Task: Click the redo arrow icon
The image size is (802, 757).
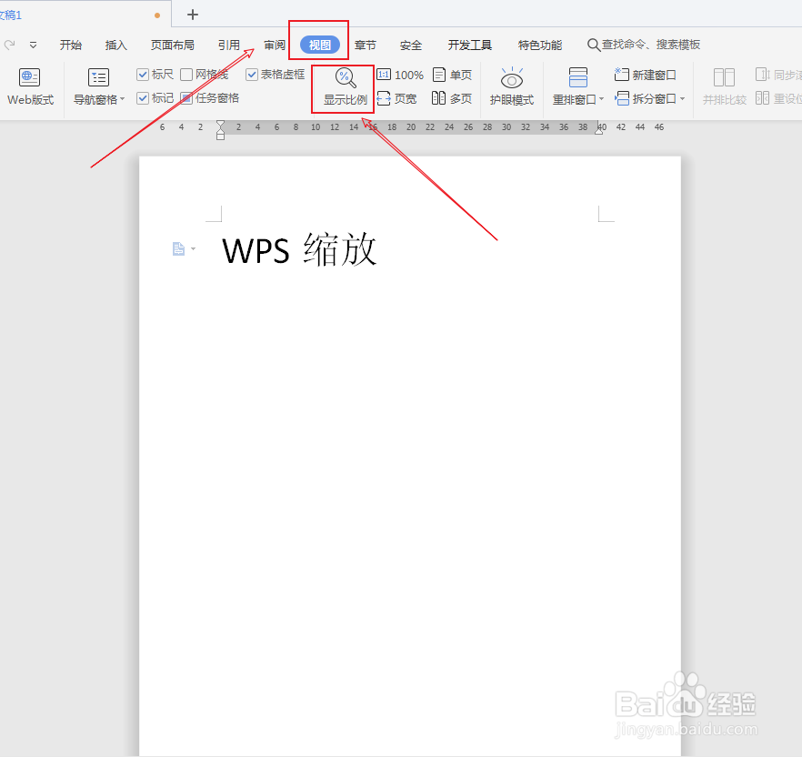Action: pos(9,45)
